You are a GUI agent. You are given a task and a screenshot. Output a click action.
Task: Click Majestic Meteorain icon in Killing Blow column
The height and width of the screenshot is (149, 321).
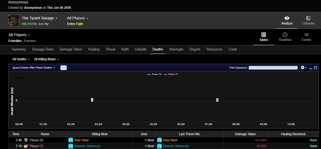tap(71, 146)
